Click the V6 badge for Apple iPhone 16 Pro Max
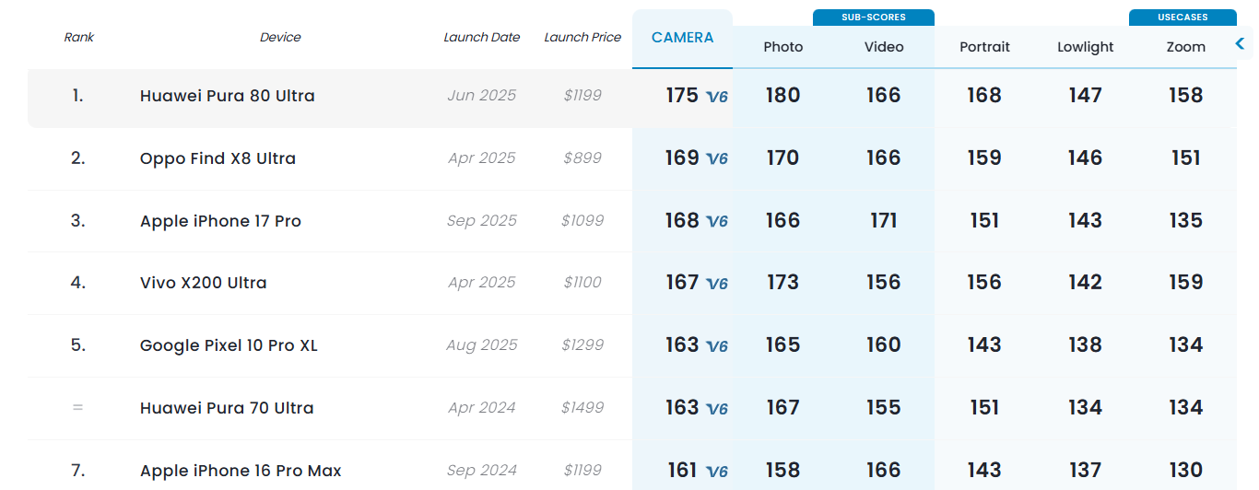Image resolution: width=1259 pixels, height=490 pixels. pyautogui.click(x=717, y=472)
